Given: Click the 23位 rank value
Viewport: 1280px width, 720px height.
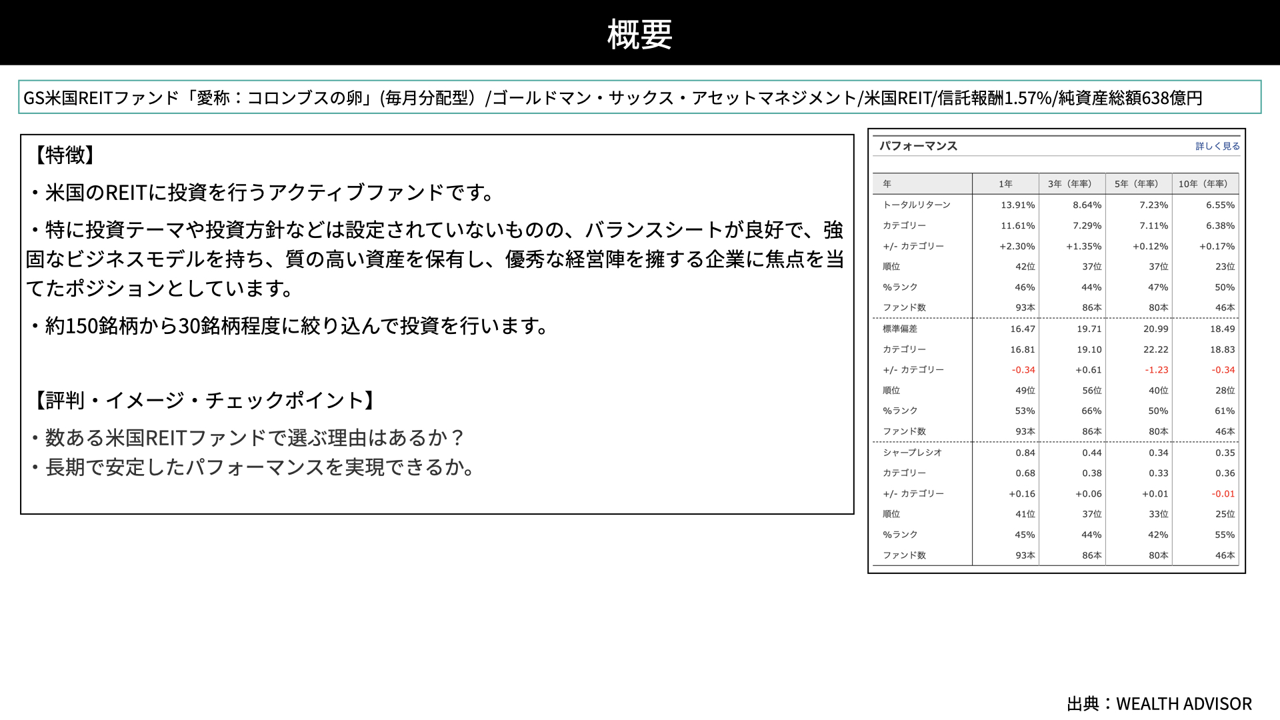Looking at the screenshot, I should (x=1225, y=267).
